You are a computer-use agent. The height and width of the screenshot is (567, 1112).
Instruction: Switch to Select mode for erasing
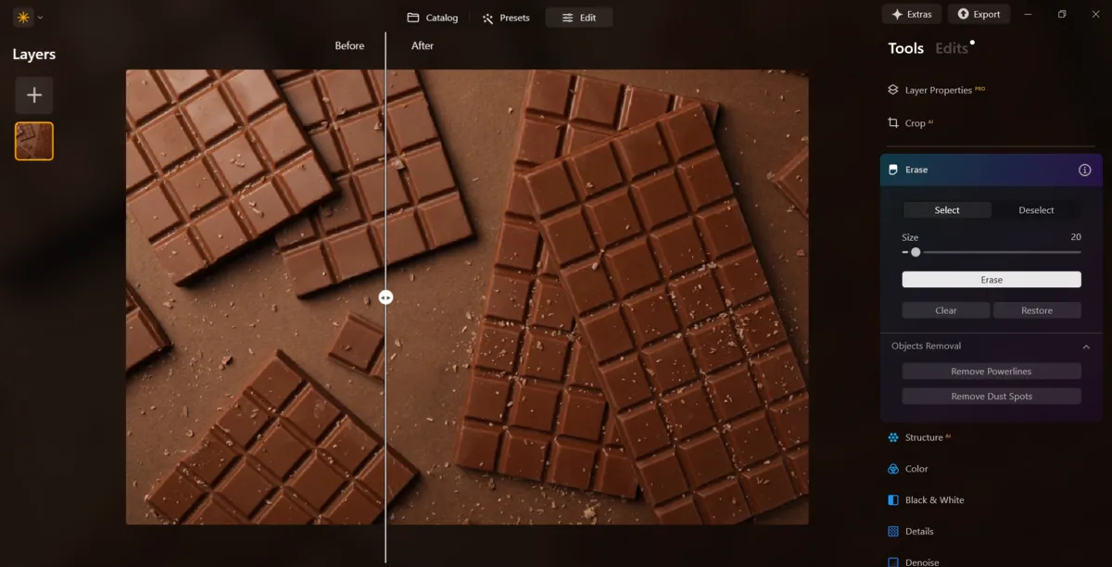(x=947, y=209)
